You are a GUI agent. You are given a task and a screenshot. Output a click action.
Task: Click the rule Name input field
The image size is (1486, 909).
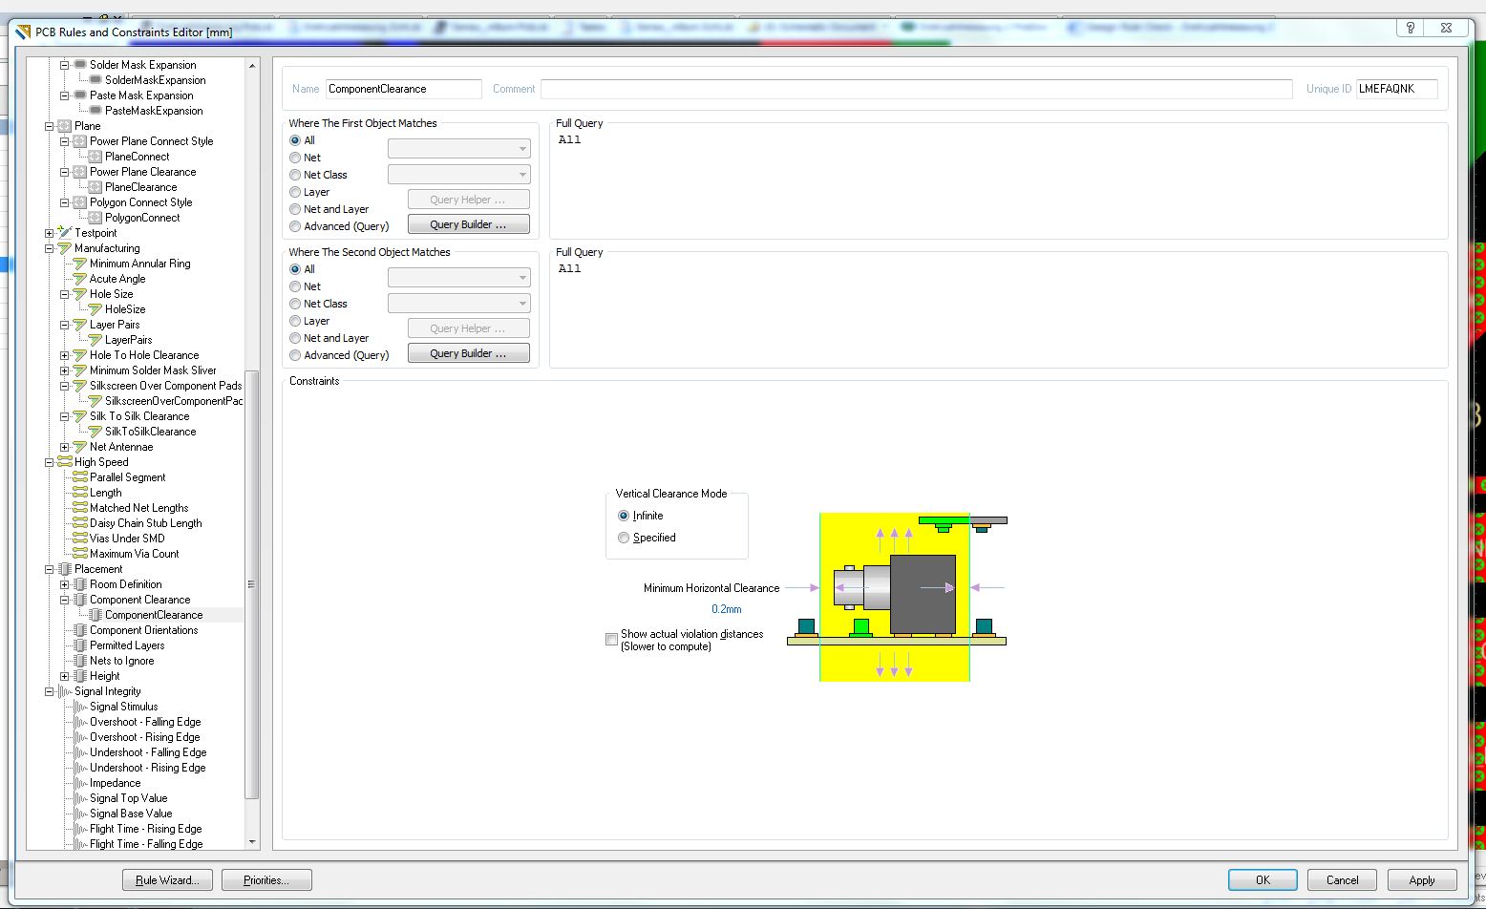(x=403, y=89)
